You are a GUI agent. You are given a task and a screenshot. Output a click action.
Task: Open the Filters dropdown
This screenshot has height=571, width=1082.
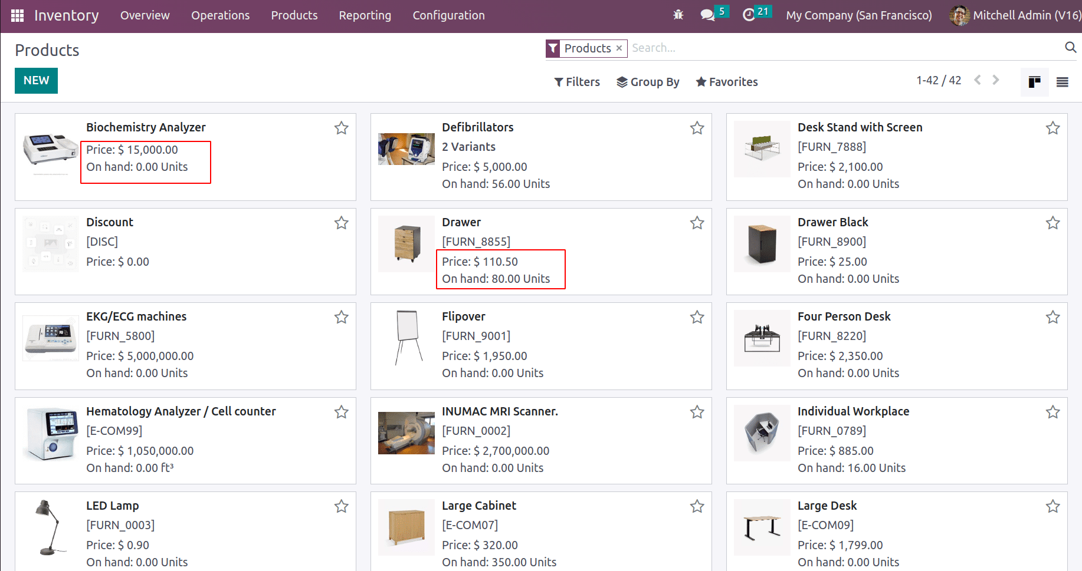[576, 82]
